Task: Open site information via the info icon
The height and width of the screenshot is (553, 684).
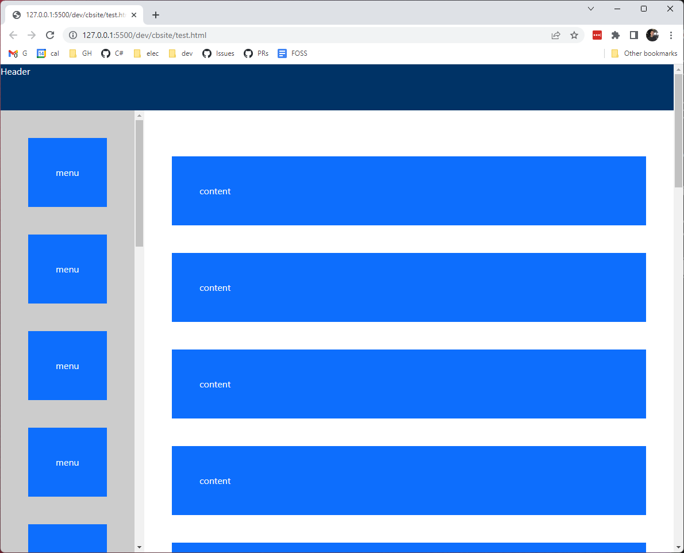Action: (x=72, y=35)
